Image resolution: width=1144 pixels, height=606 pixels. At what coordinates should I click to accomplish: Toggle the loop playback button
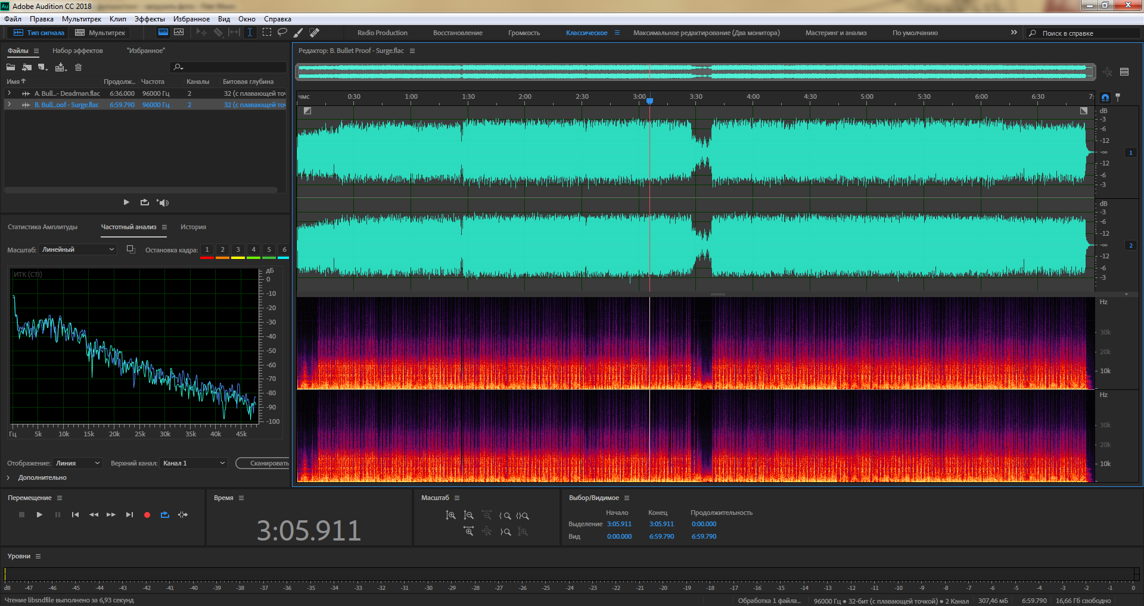(x=165, y=515)
